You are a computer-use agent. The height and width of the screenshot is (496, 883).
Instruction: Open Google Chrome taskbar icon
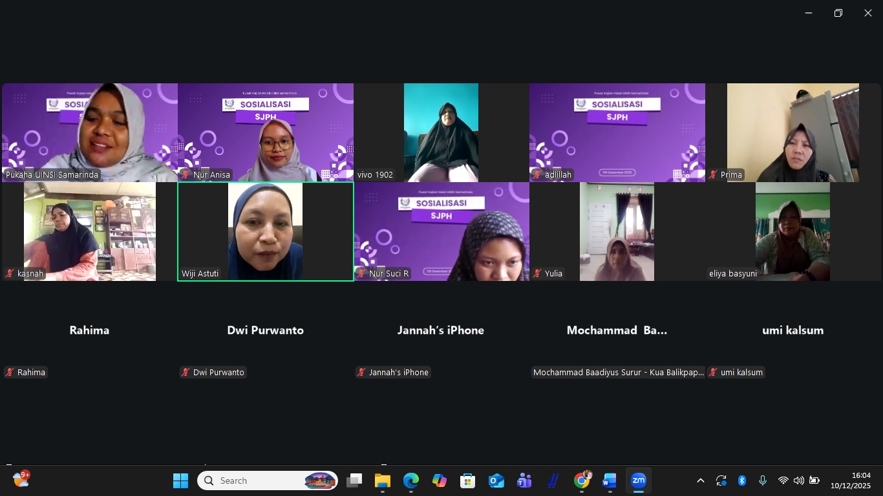pyautogui.click(x=582, y=480)
